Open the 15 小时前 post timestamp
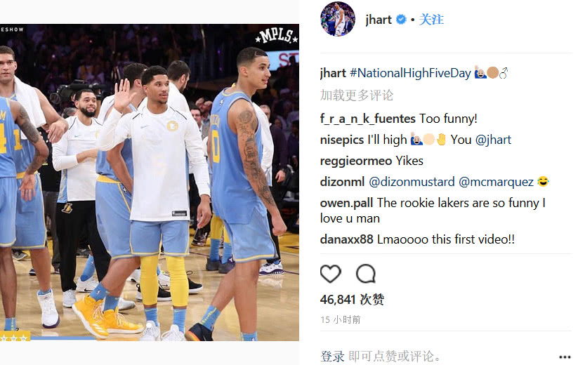The width and height of the screenshot is (578, 365). click(340, 319)
